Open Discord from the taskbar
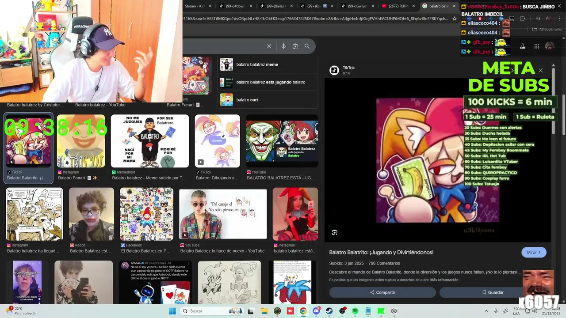566x318 pixels. pos(316,311)
